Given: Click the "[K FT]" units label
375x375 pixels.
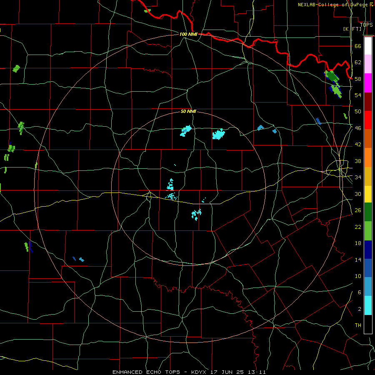Looking at the screenshot, I should [x=352, y=29].
